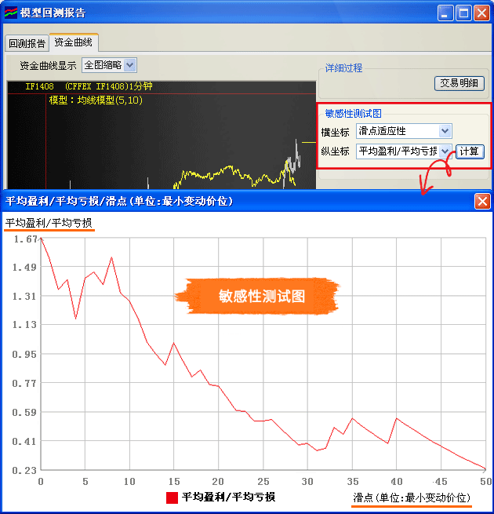494x514 pixels.
Task: Click the 模型回测报告 title bar app icon
Action: tap(10, 13)
